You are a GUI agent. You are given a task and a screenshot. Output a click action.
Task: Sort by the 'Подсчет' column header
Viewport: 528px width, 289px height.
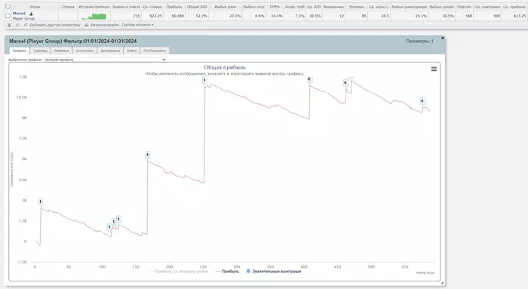[465, 7]
